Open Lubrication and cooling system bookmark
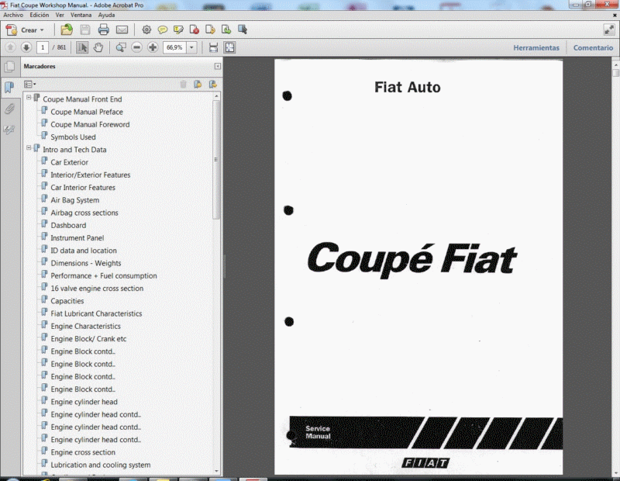 [101, 465]
